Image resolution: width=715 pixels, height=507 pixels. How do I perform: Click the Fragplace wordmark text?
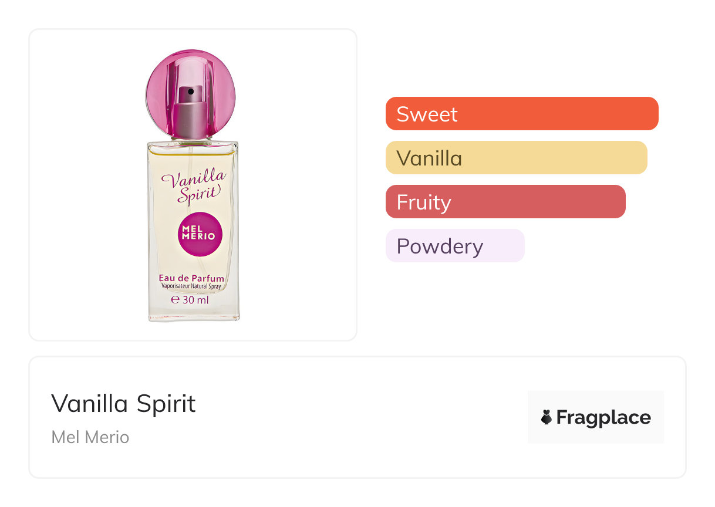coord(603,417)
